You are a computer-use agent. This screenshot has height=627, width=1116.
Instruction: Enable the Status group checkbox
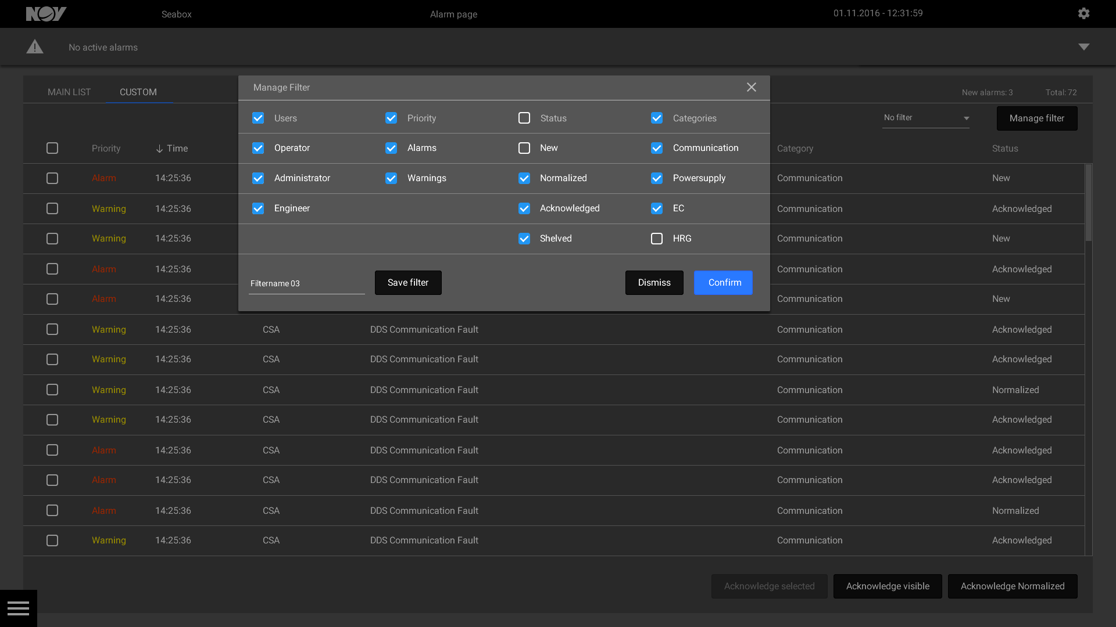click(524, 118)
